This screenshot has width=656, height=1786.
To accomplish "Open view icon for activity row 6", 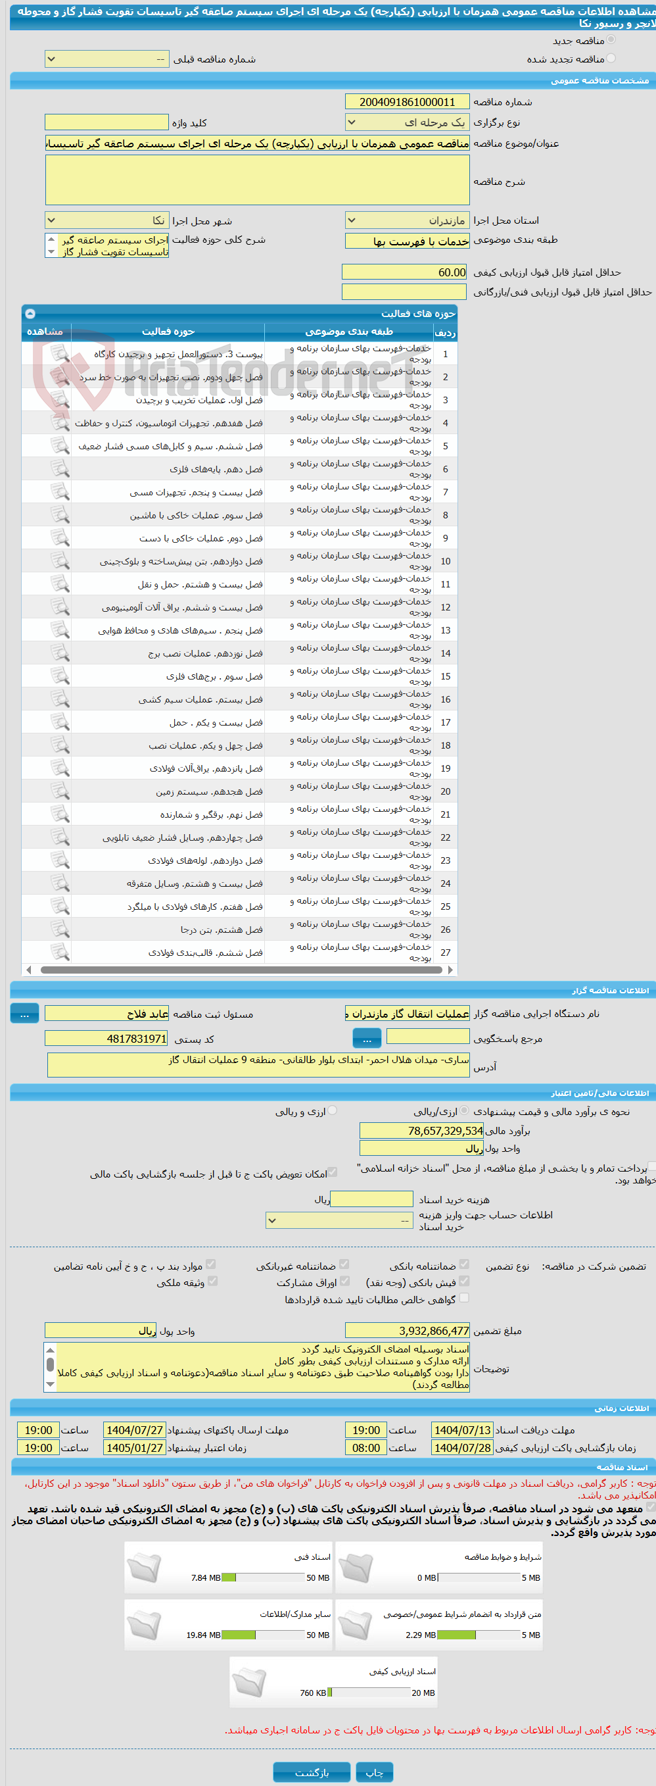I will click(60, 468).
